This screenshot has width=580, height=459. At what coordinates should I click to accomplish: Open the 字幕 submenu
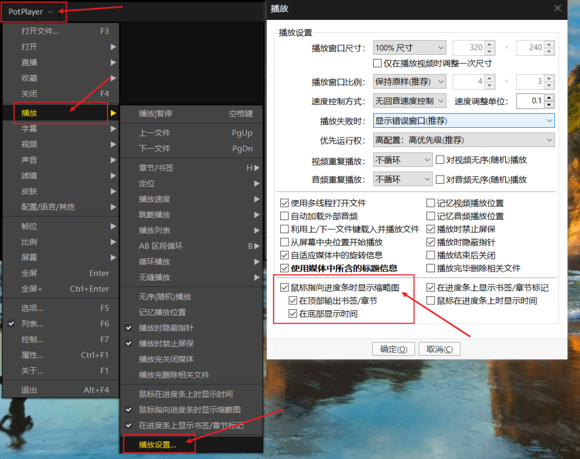[x=61, y=129]
